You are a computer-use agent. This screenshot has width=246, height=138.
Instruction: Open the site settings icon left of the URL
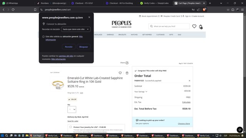(41, 10)
